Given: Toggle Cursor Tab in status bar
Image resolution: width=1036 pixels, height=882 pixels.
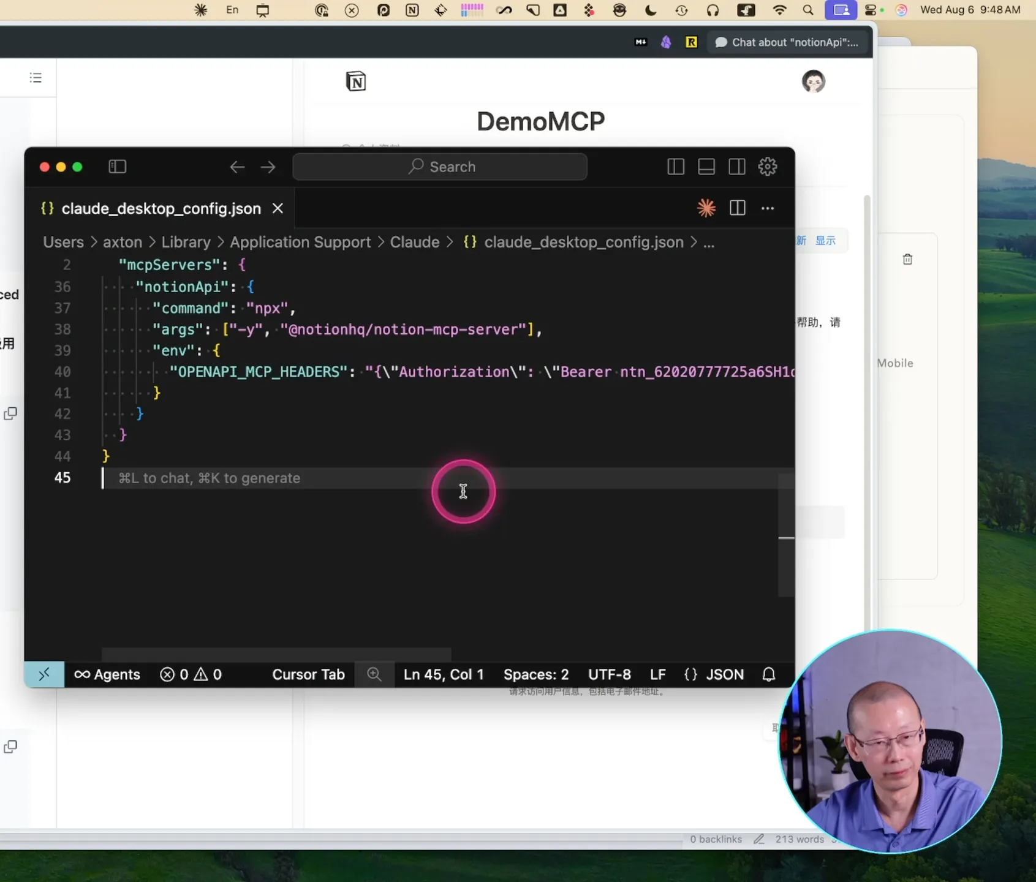Looking at the screenshot, I should pyautogui.click(x=309, y=674).
